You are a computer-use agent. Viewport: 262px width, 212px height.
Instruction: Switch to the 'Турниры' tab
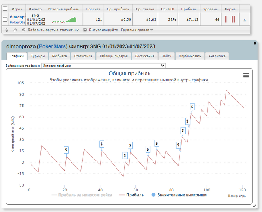[38, 56]
